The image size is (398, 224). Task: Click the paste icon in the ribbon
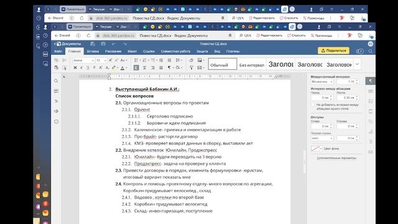point(57,68)
